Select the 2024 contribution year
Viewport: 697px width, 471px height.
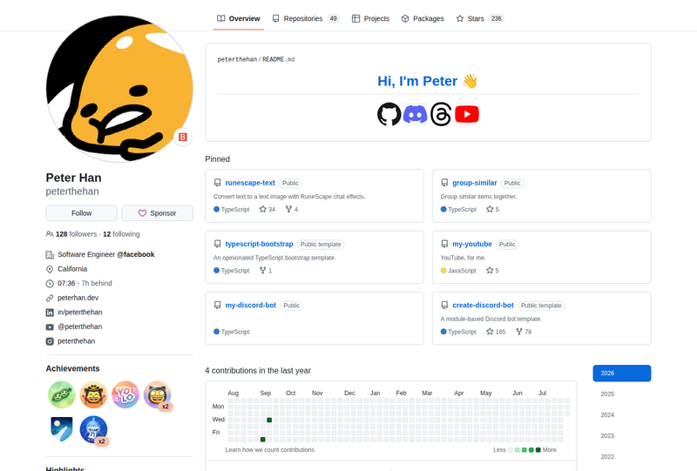click(x=622, y=415)
